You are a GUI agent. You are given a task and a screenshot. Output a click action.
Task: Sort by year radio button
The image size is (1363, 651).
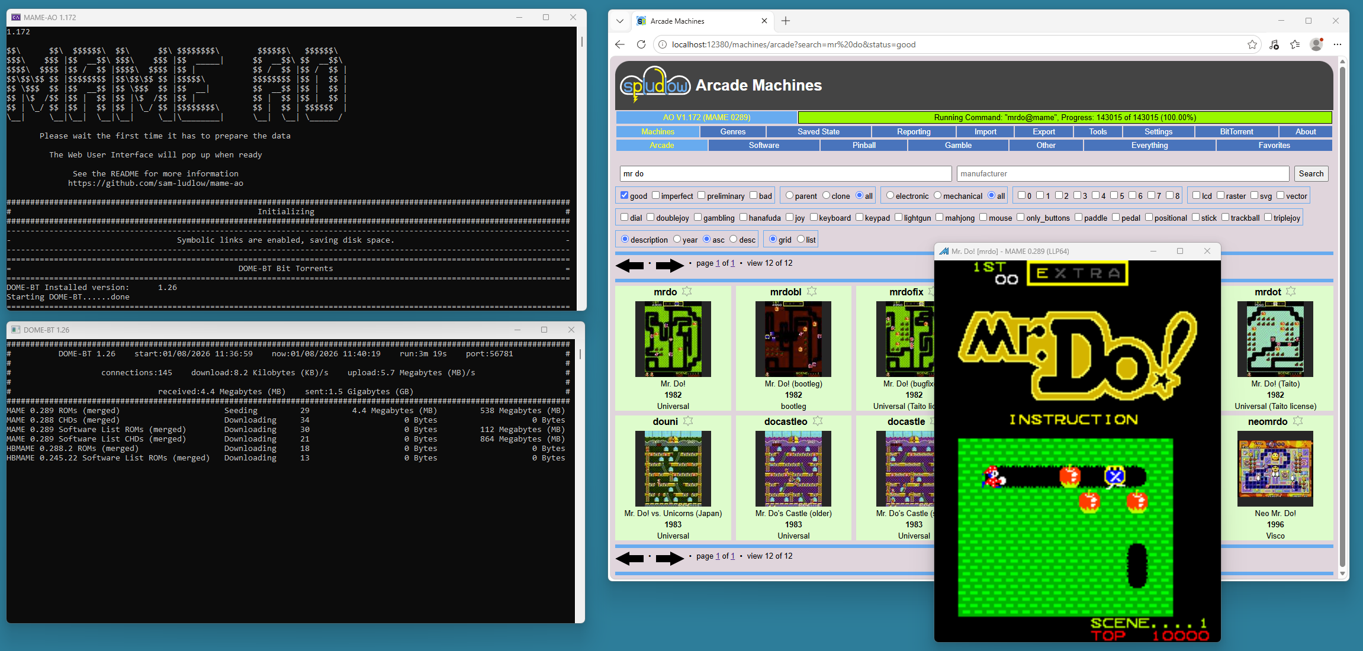click(x=677, y=239)
